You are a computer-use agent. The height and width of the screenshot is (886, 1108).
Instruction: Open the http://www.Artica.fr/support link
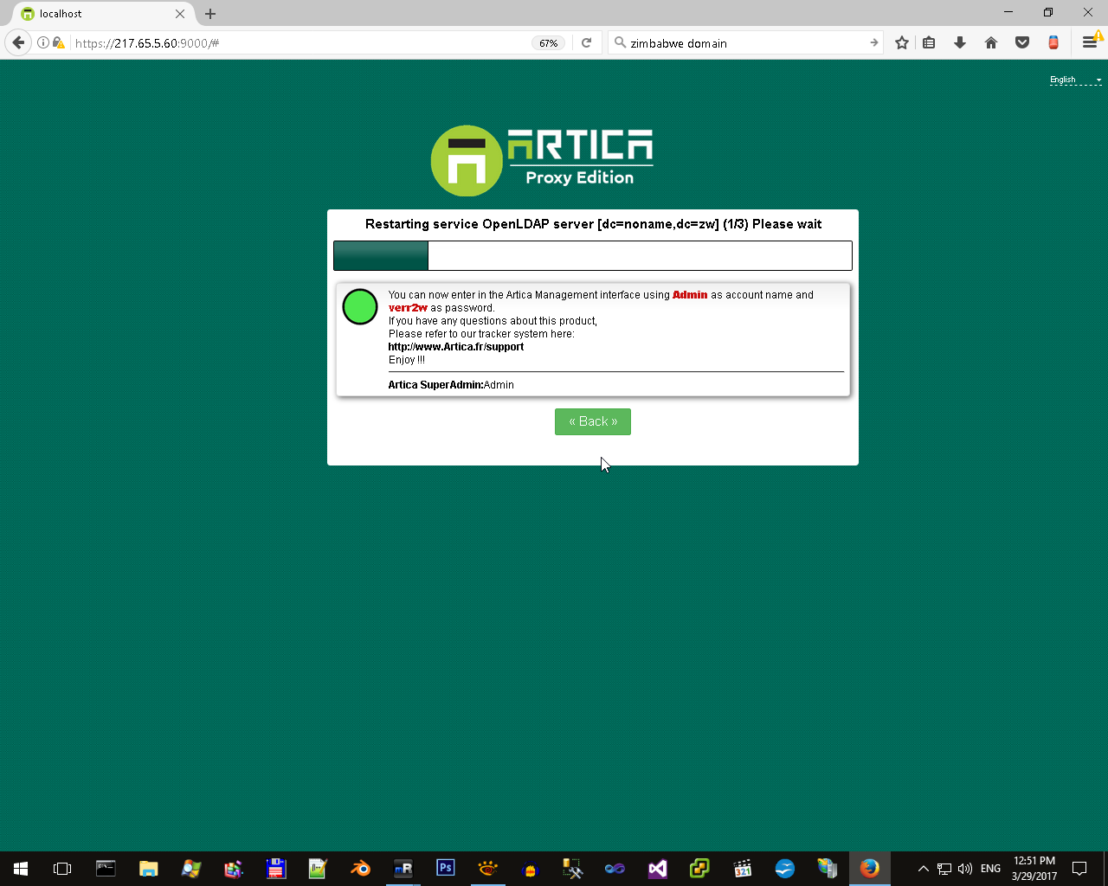[456, 347]
